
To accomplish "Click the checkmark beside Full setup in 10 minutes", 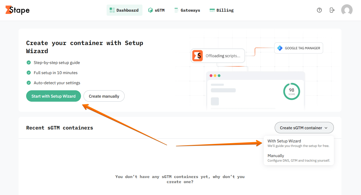I will 29,73.
